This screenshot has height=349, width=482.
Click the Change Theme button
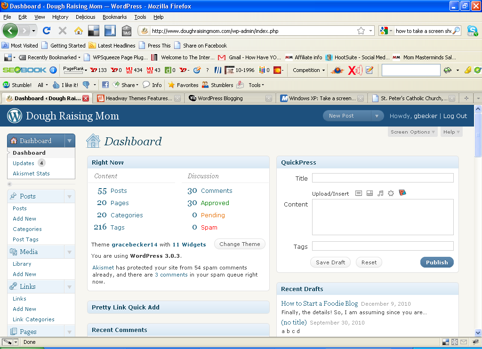click(x=240, y=244)
